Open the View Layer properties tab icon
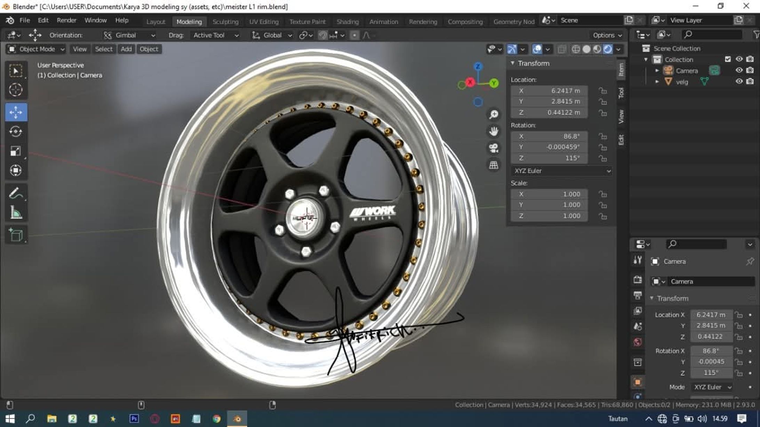760x427 pixels. tap(638, 311)
